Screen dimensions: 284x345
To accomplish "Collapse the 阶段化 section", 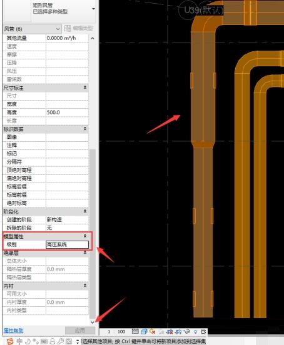I will pos(85,211).
